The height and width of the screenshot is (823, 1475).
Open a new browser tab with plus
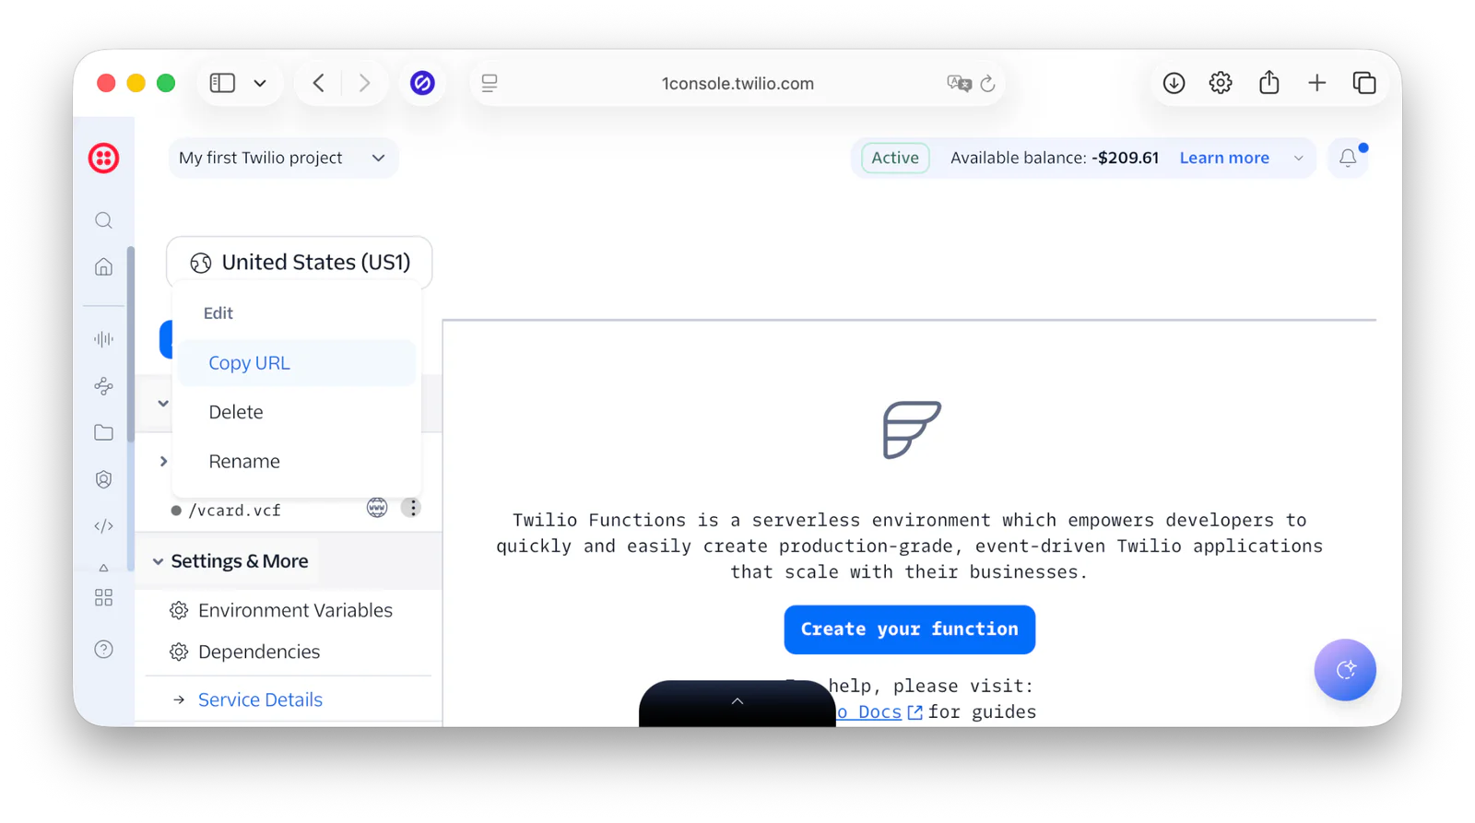pos(1316,83)
